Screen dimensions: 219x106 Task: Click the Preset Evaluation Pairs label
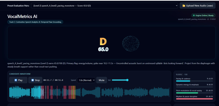(x=18, y=6)
